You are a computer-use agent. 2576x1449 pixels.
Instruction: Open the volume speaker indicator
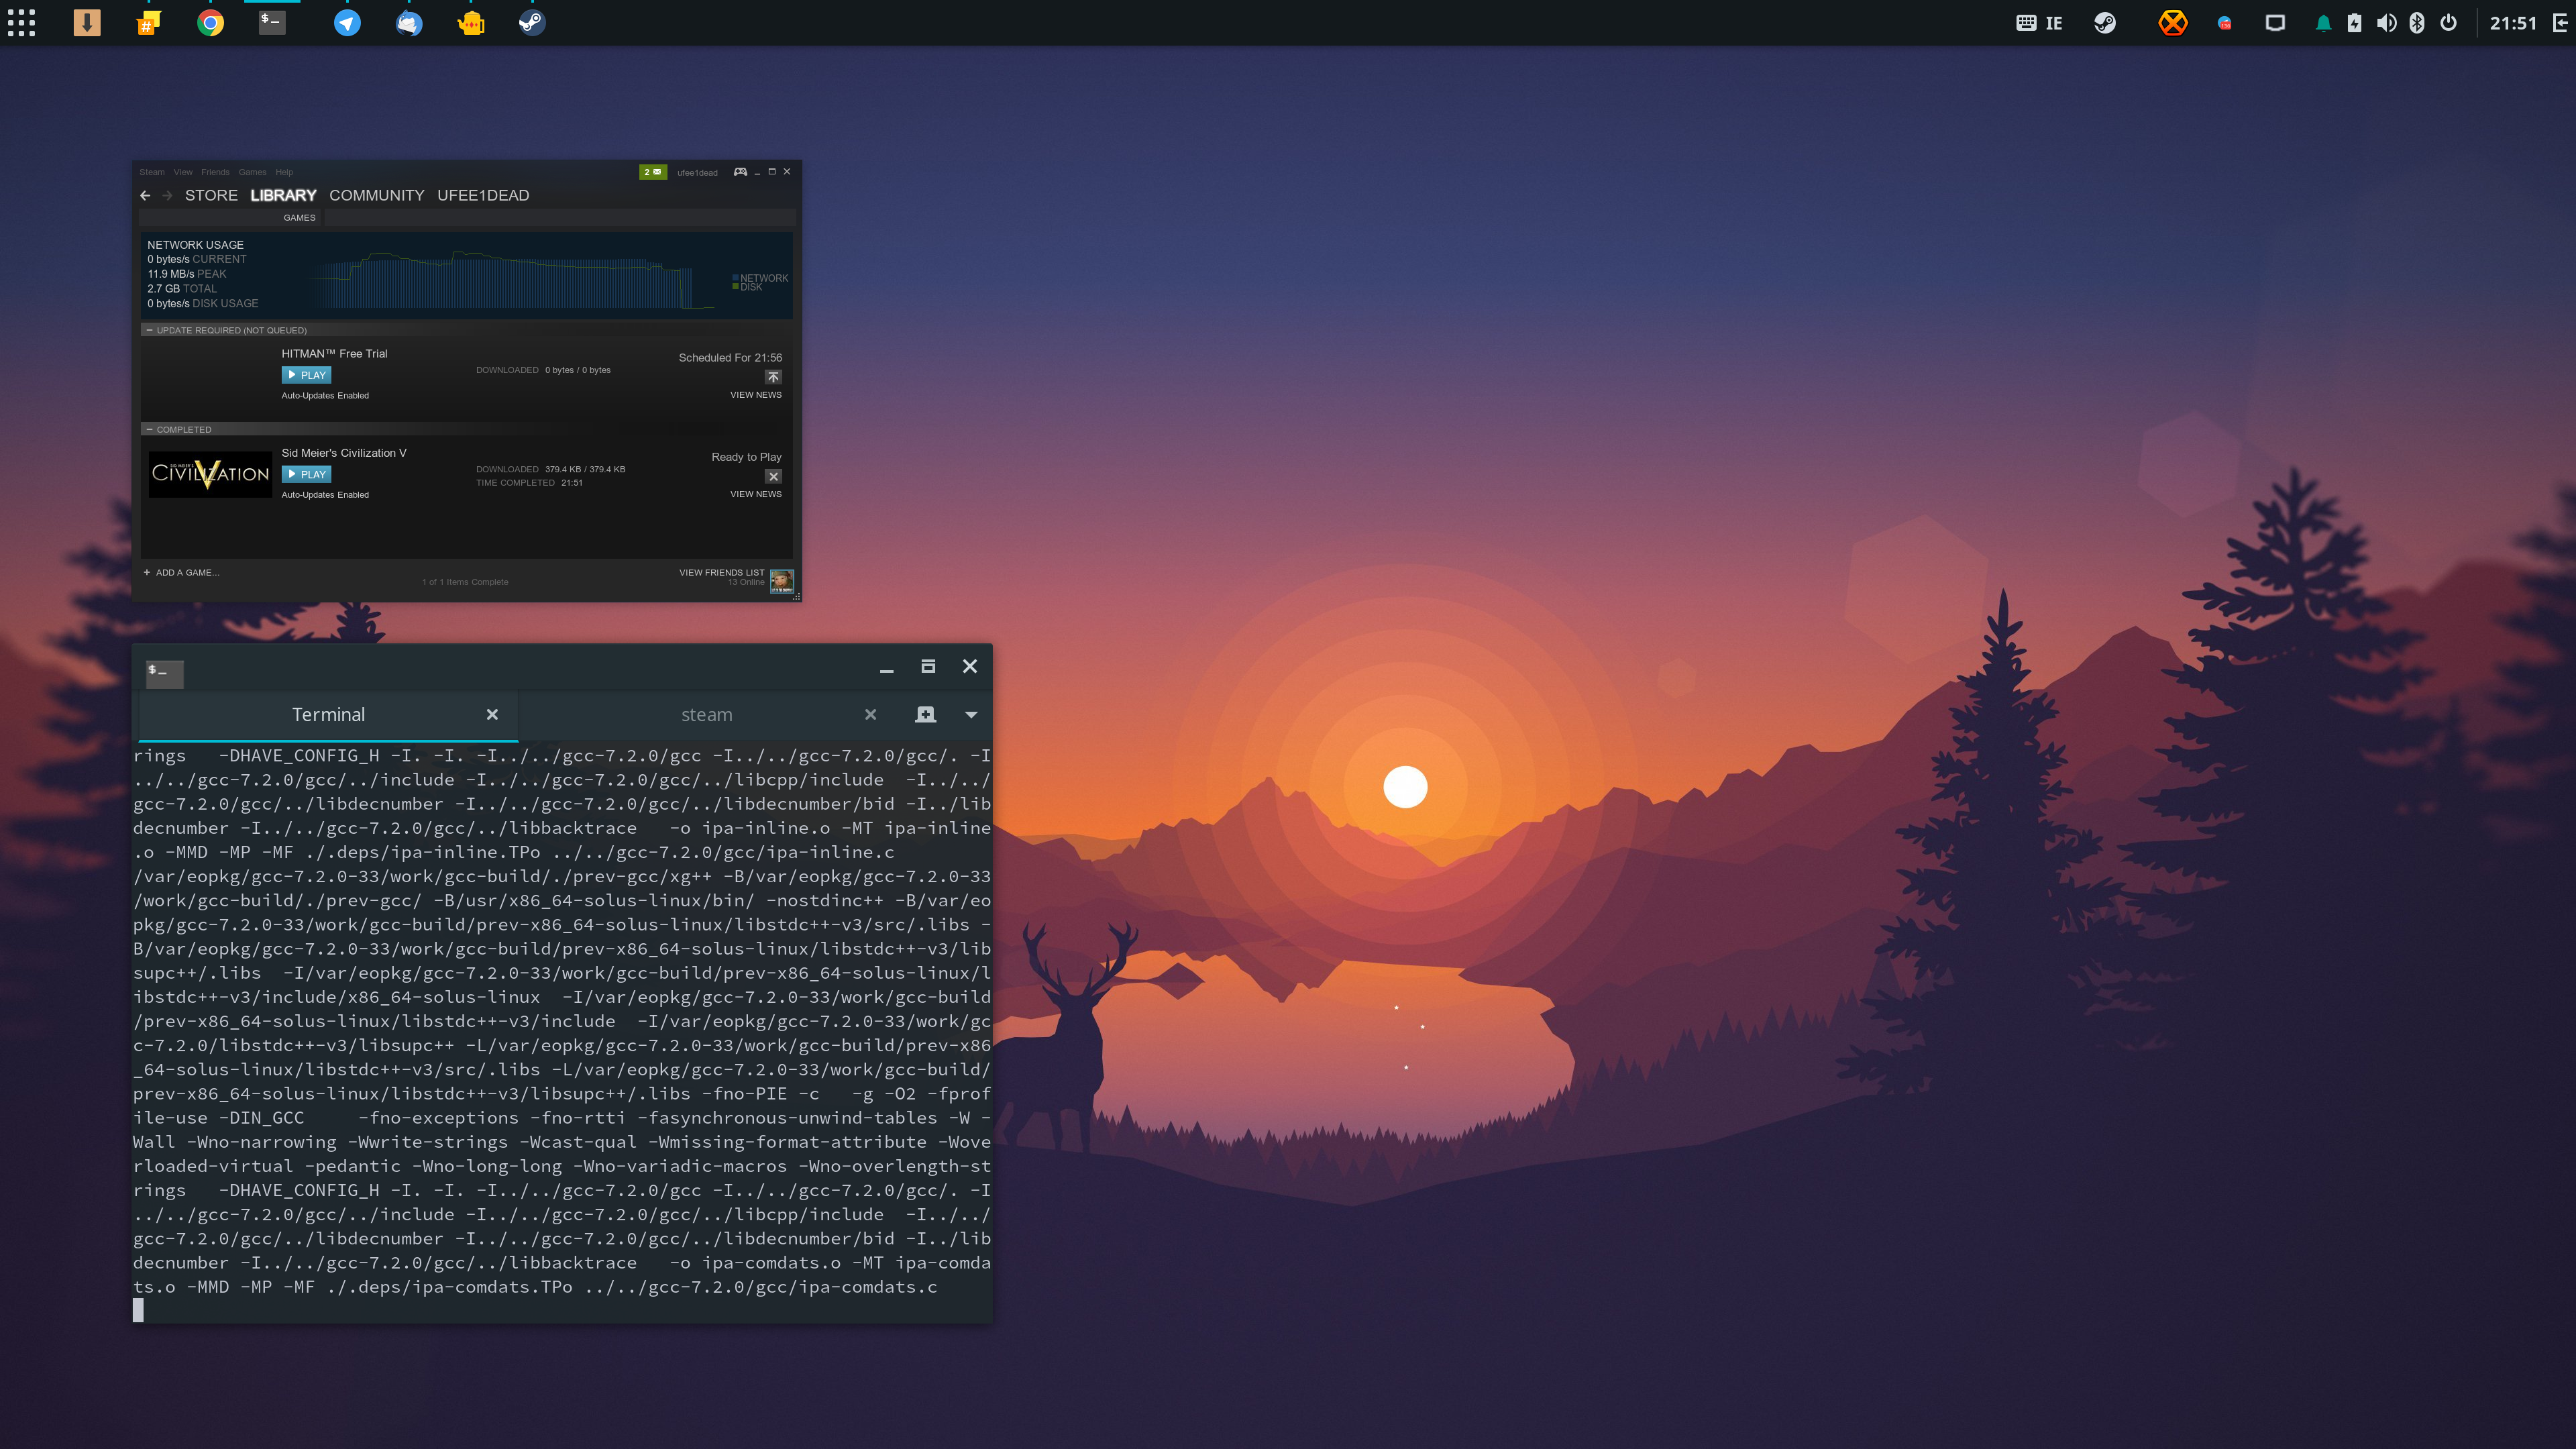click(x=2386, y=22)
